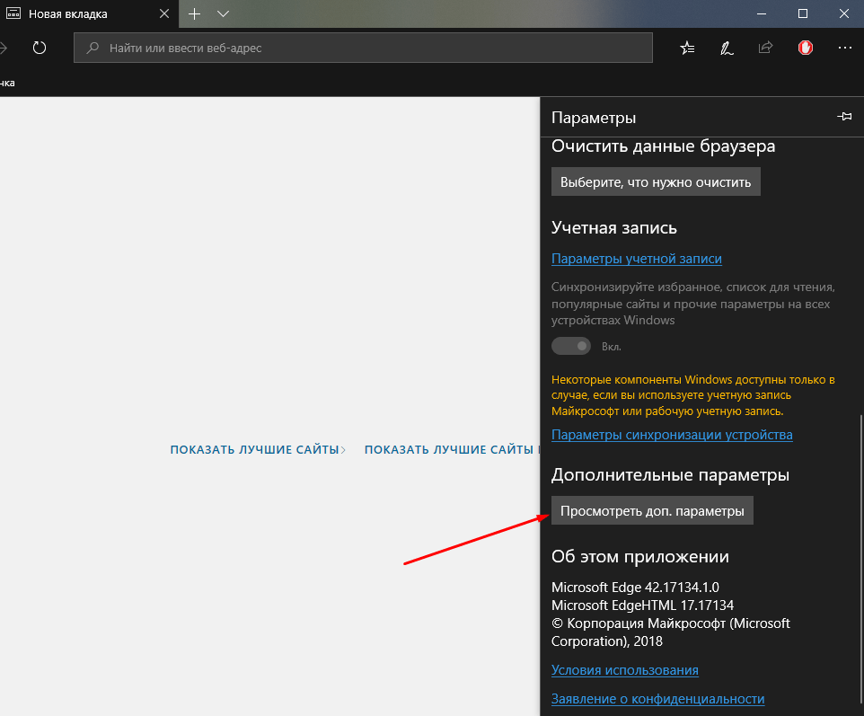Click the Очистить данные браузера heading

664,146
